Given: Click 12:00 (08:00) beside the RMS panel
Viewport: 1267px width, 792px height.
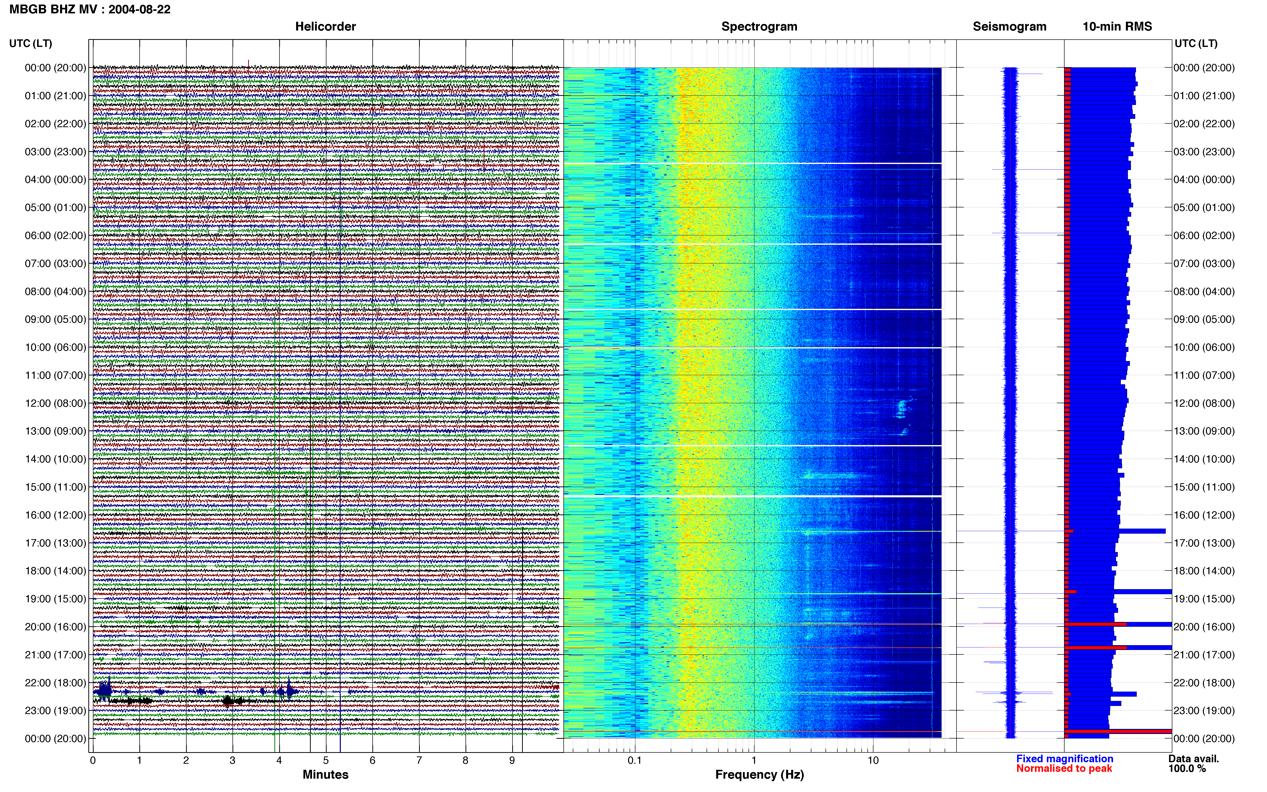Looking at the screenshot, I should click(1204, 403).
